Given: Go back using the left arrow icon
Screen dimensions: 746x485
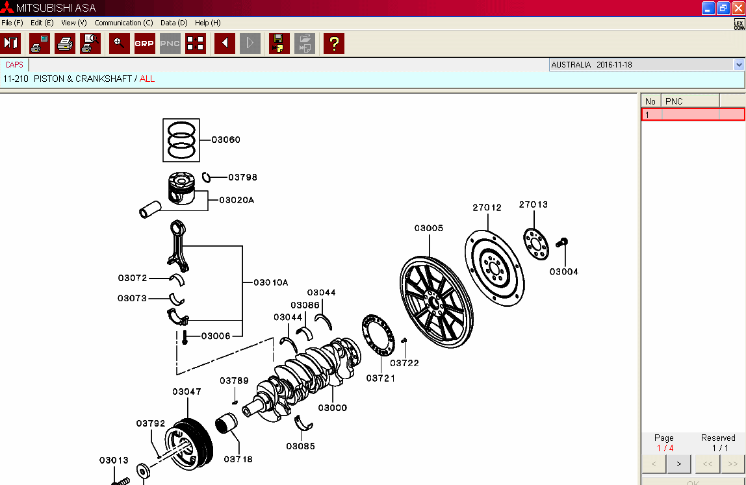Looking at the screenshot, I should [x=224, y=44].
